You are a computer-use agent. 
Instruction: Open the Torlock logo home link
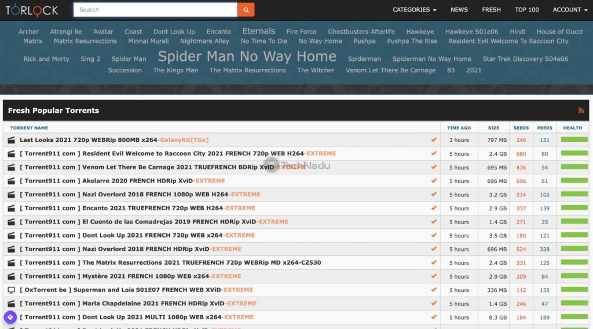[x=32, y=10]
